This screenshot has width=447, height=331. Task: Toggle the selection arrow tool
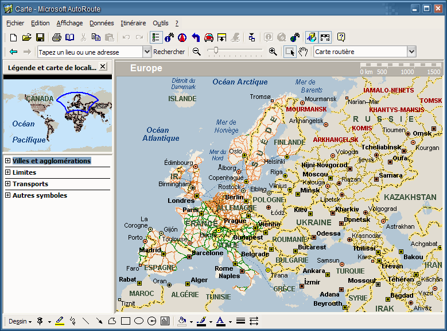click(x=290, y=52)
